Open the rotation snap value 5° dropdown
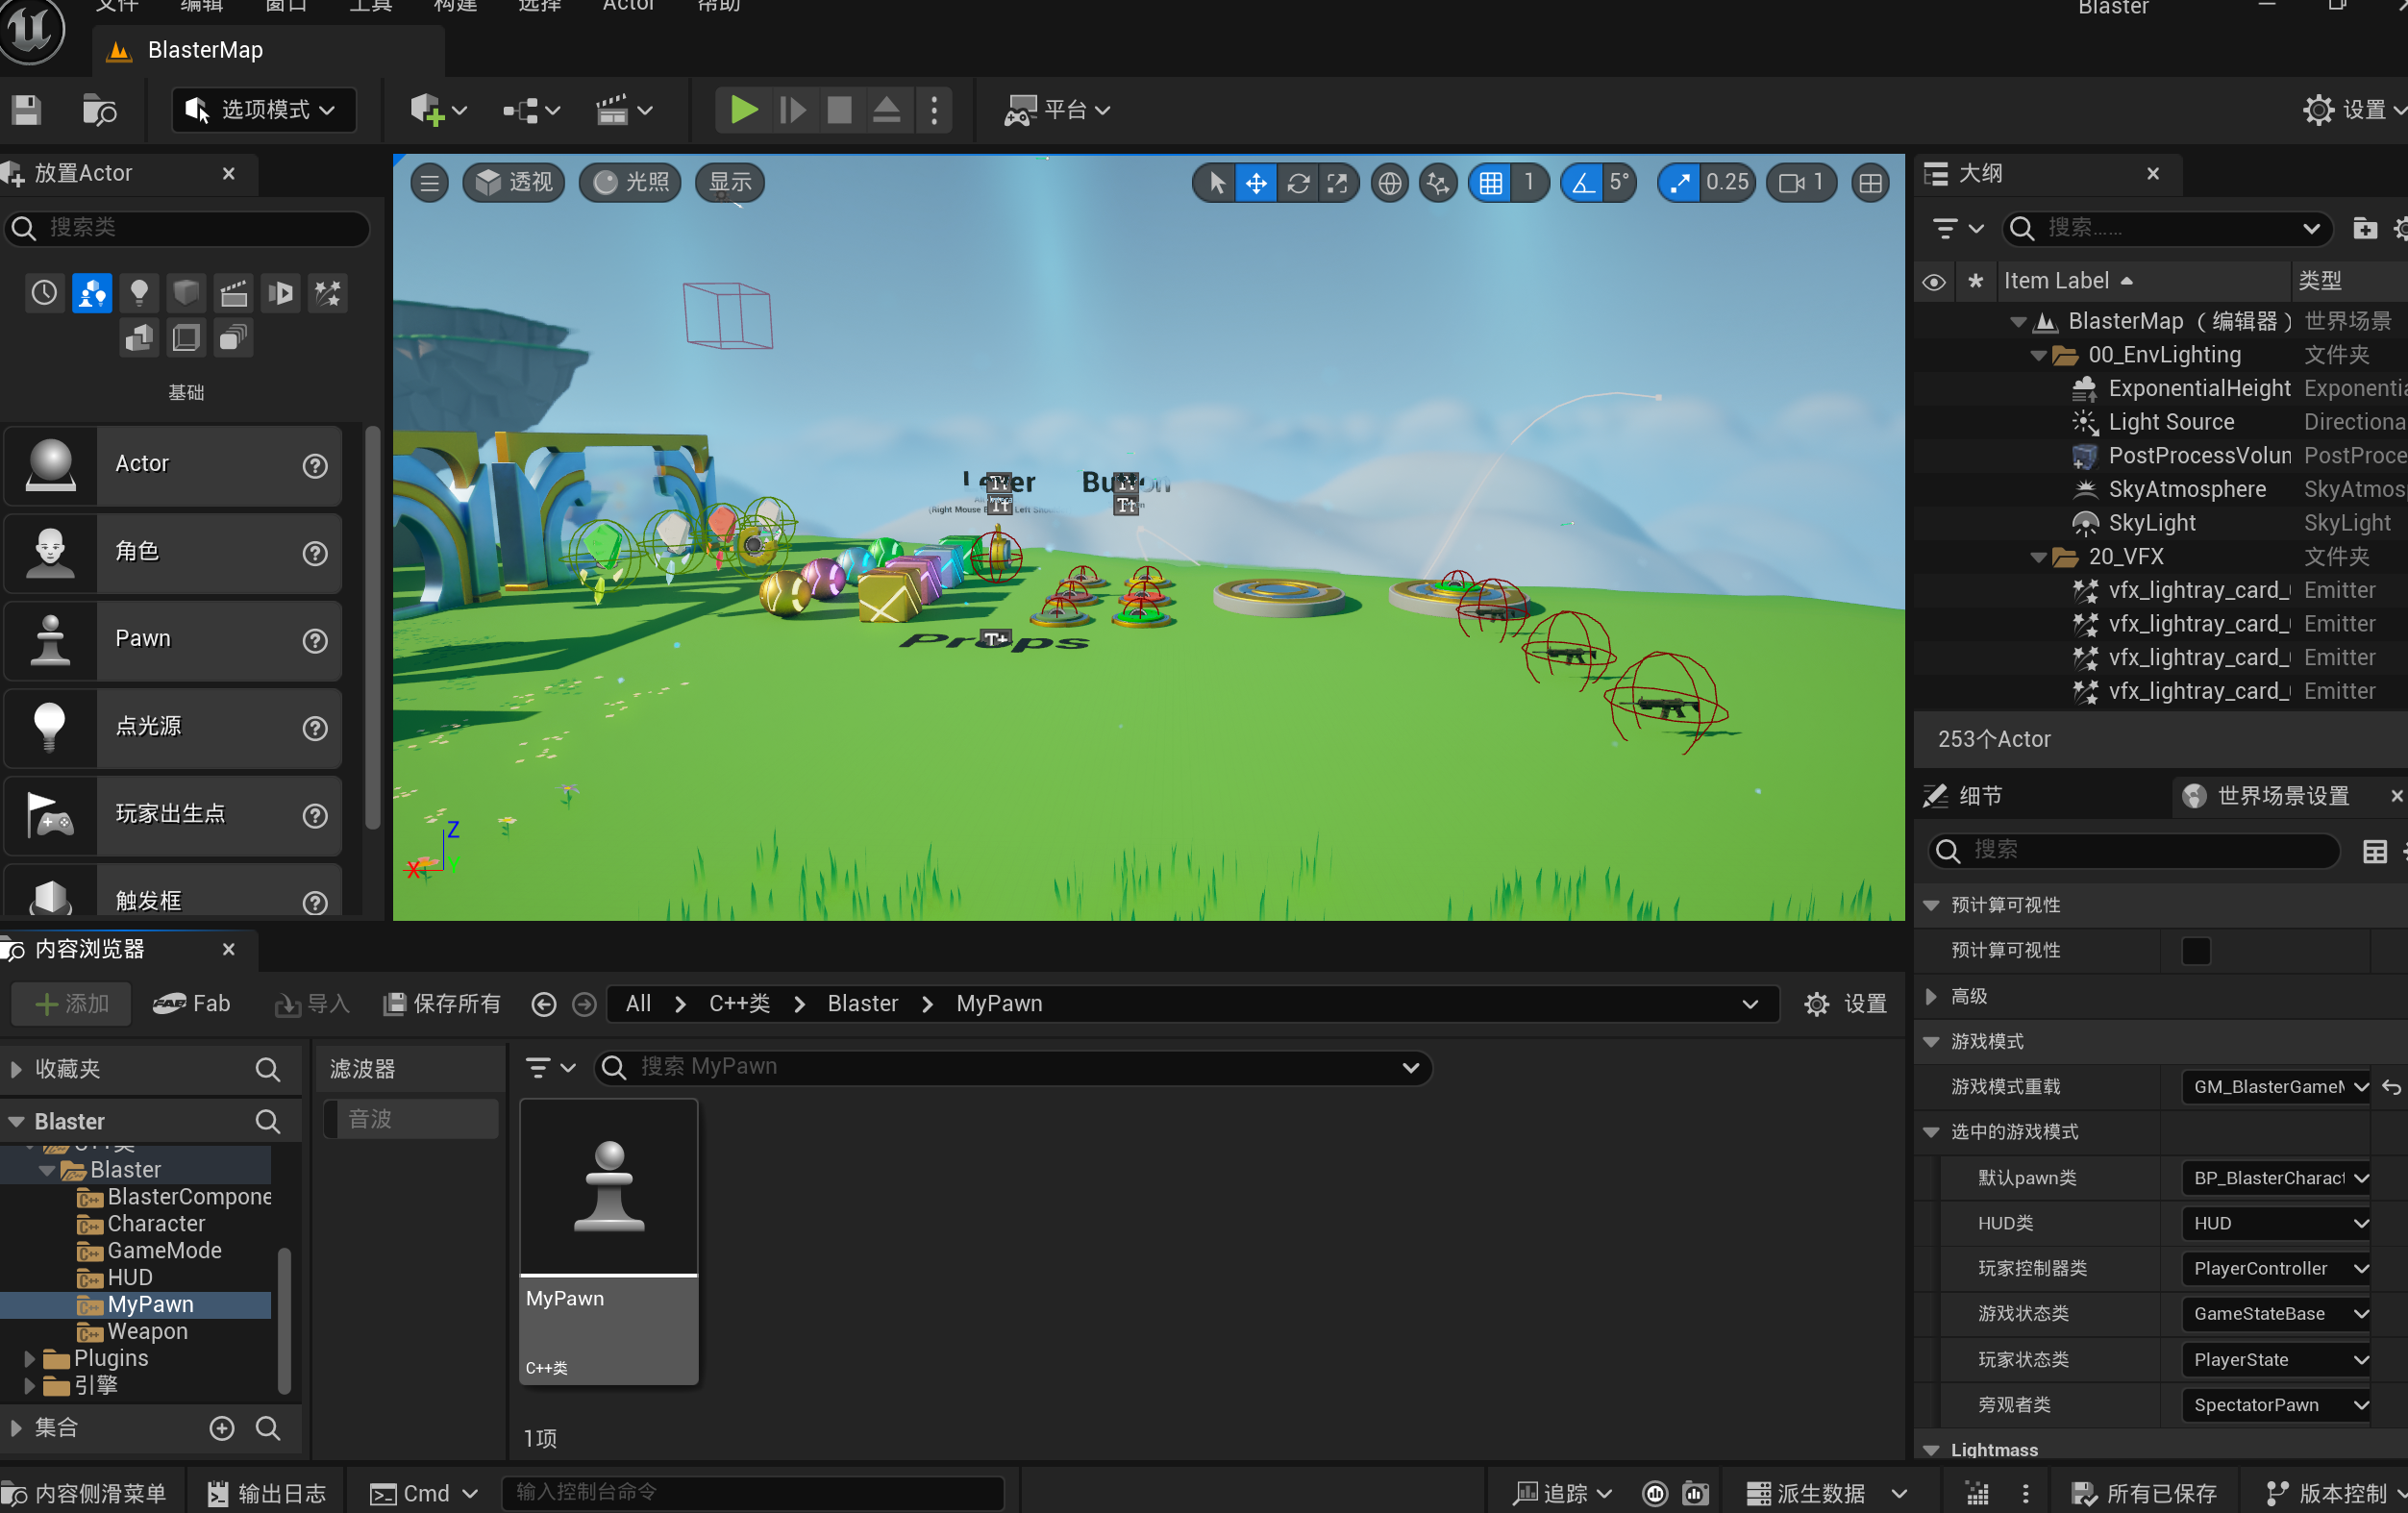This screenshot has width=2408, height=1513. [1619, 183]
